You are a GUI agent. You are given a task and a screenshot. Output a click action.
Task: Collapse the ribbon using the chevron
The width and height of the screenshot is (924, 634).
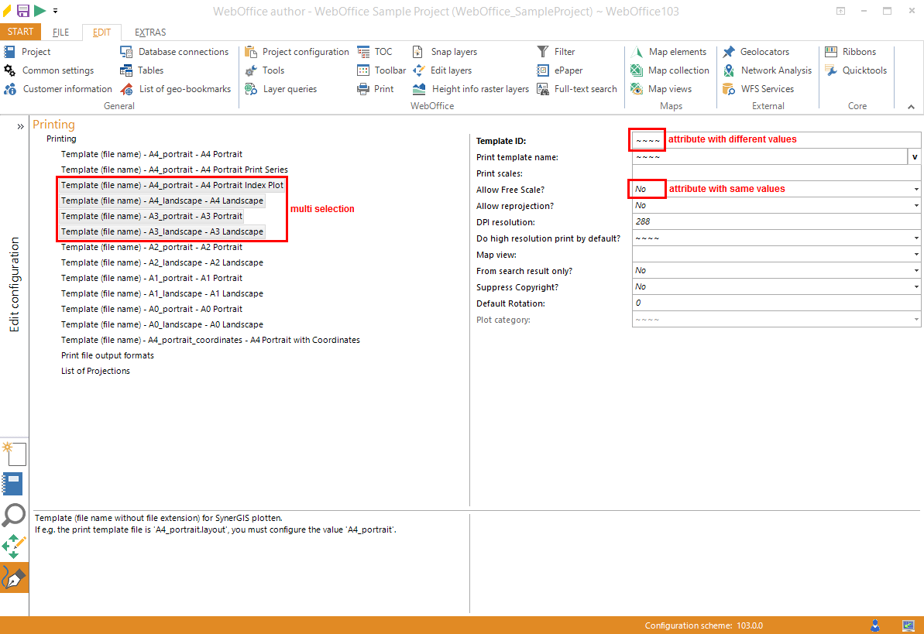click(x=911, y=105)
